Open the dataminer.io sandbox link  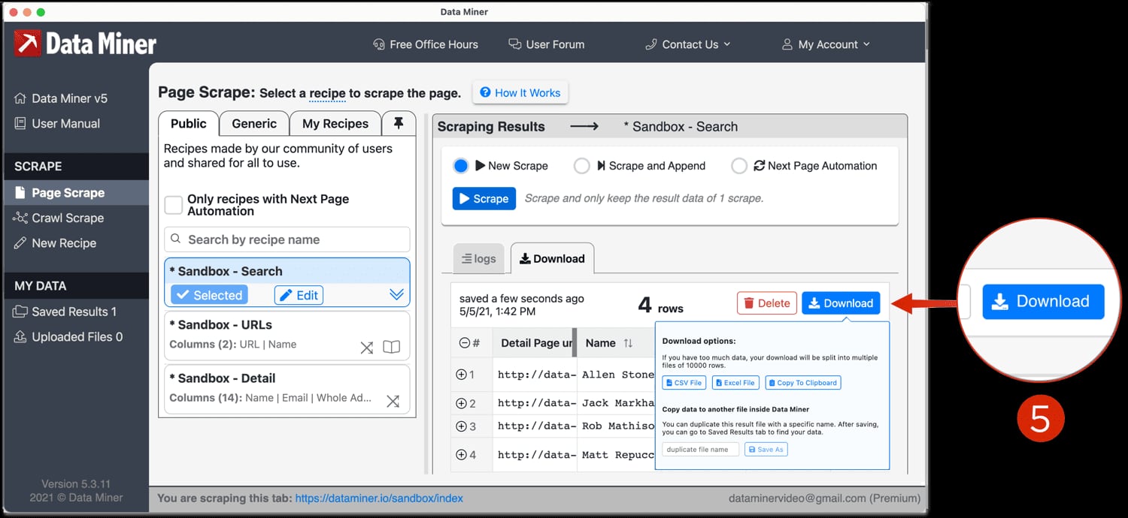(x=379, y=498)
